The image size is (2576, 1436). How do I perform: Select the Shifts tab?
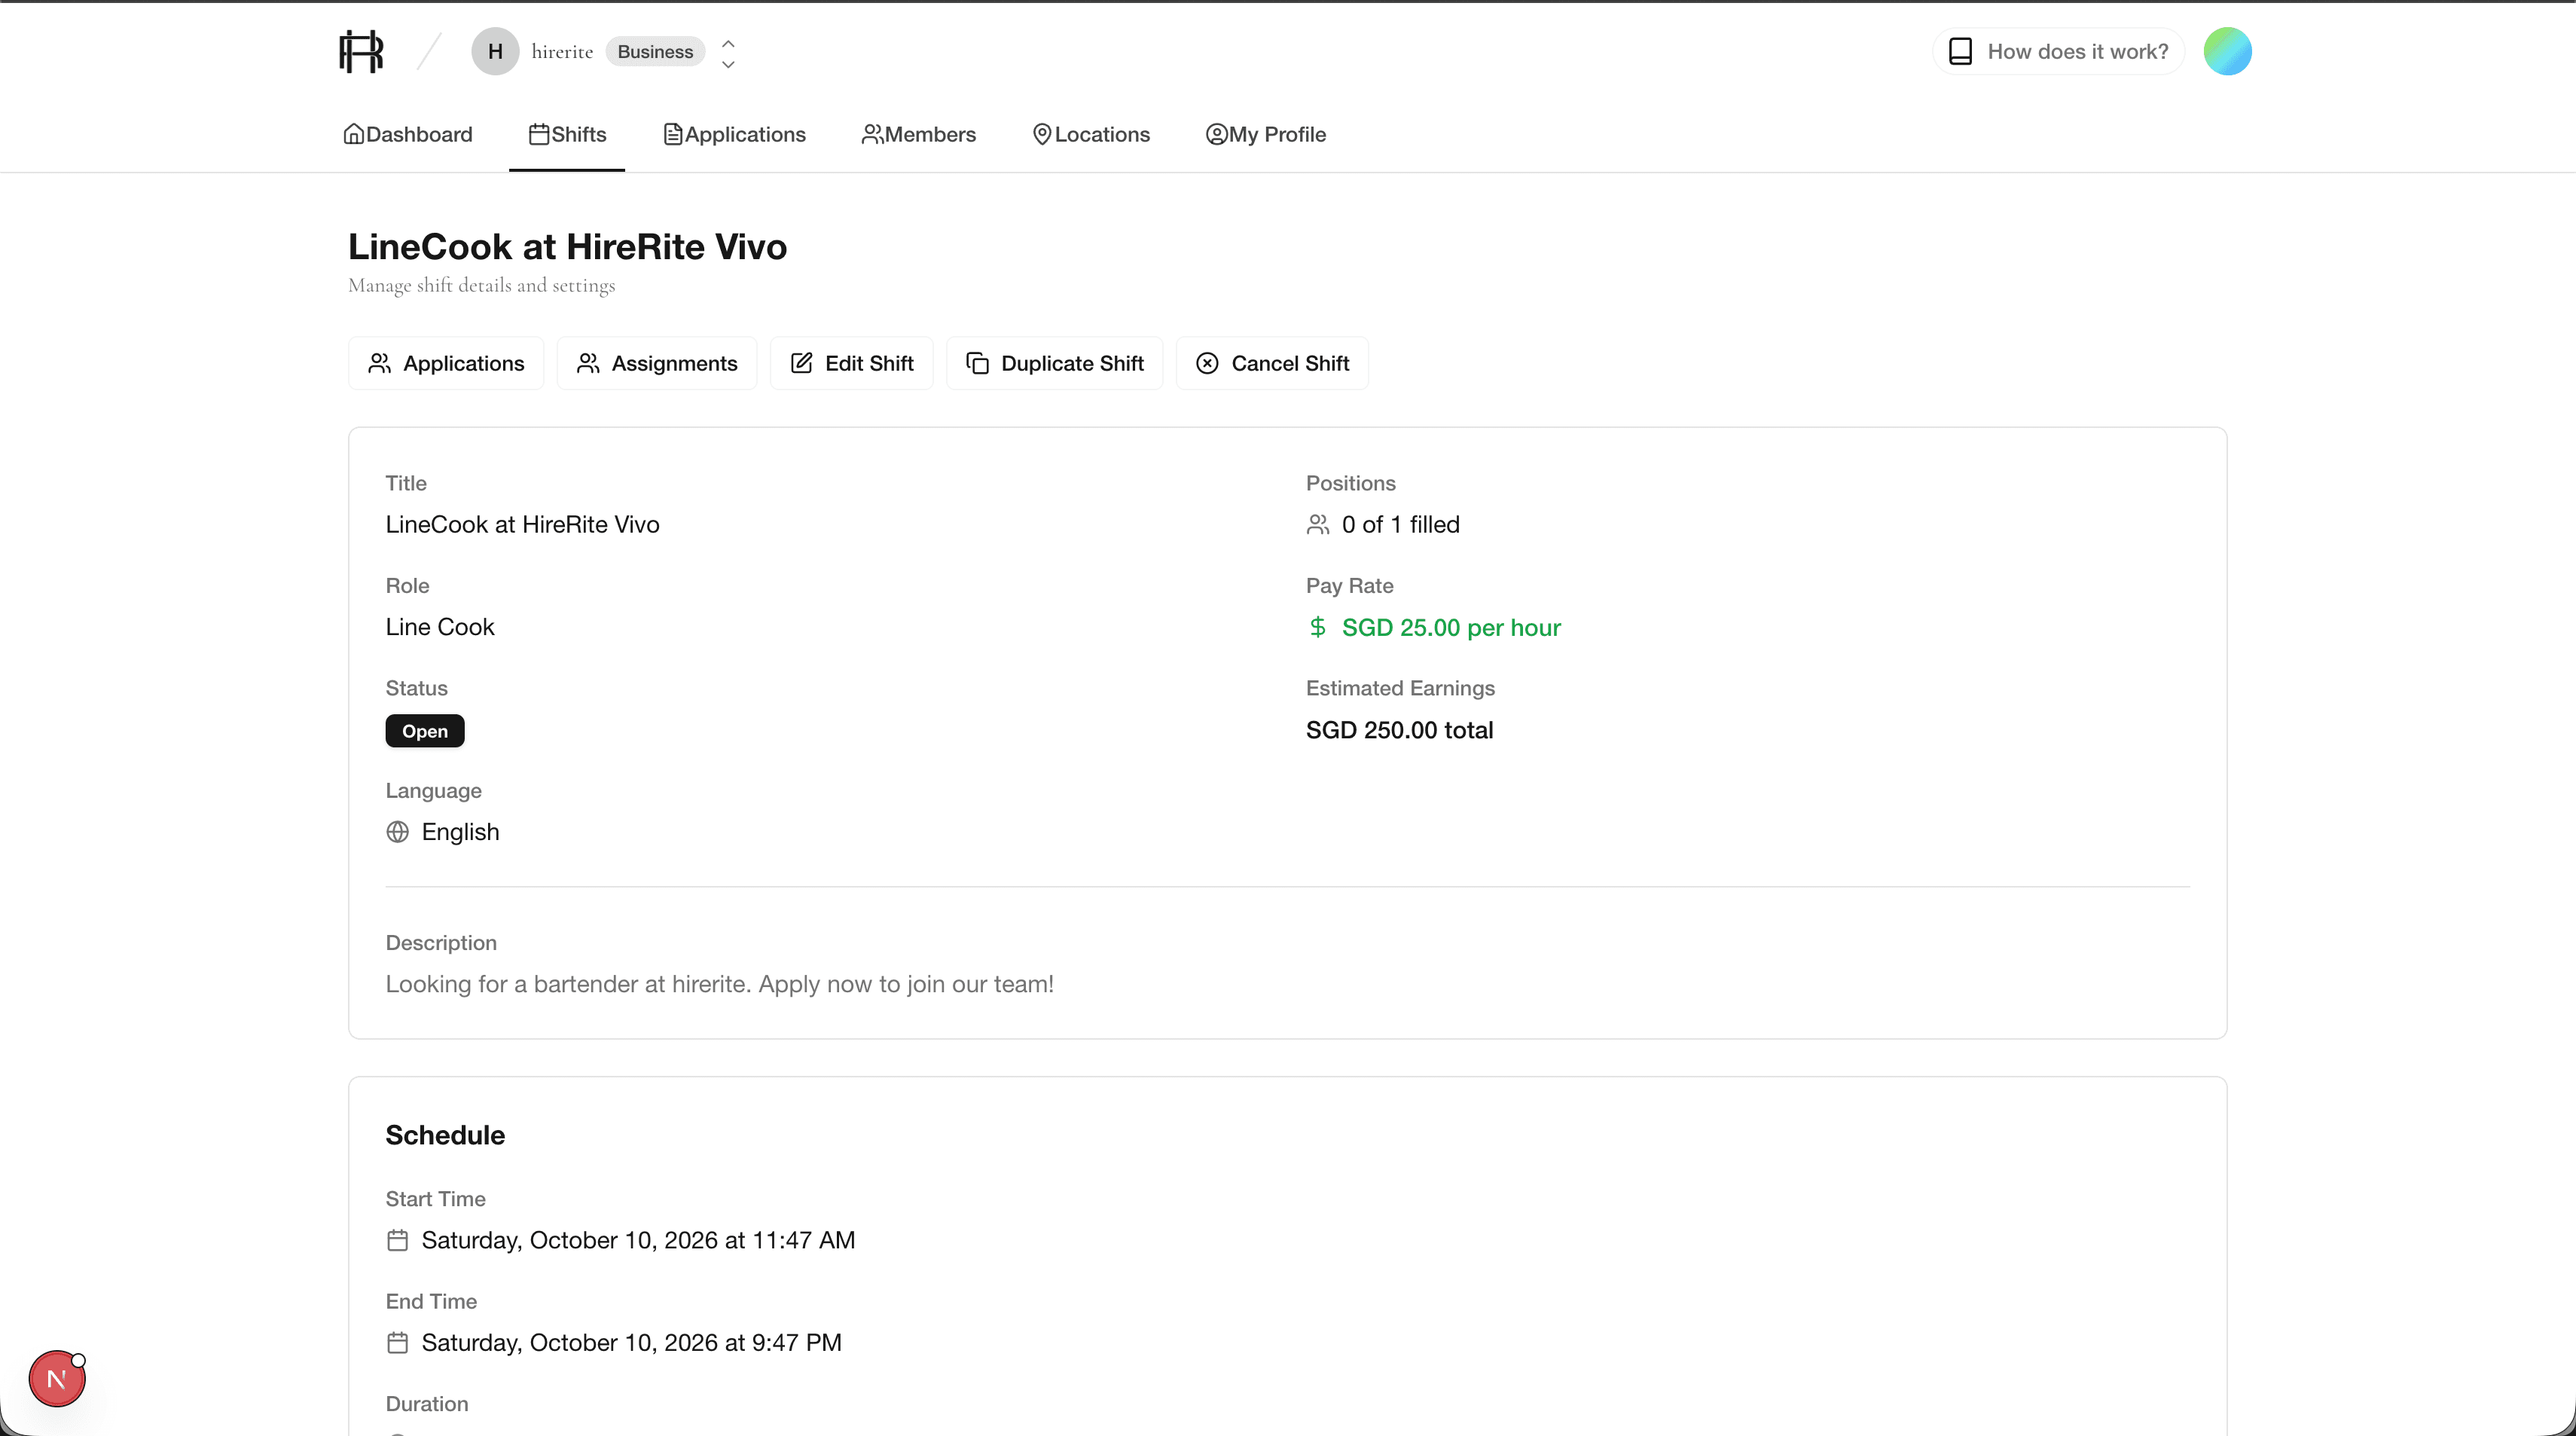(567, 135)
